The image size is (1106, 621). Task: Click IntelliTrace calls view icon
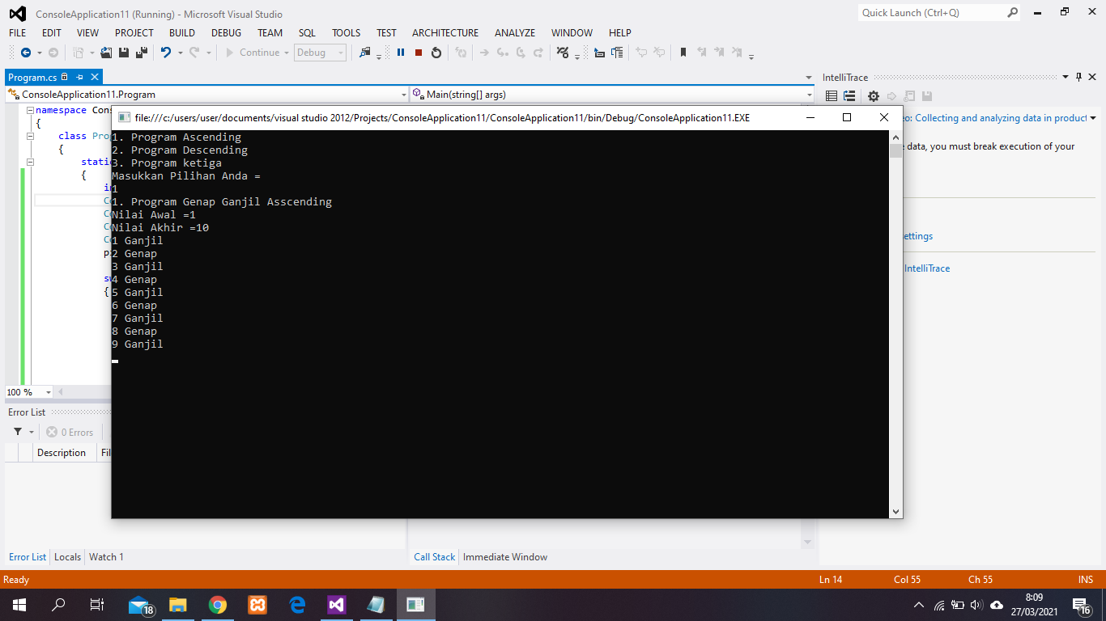[x=849, y=95]
